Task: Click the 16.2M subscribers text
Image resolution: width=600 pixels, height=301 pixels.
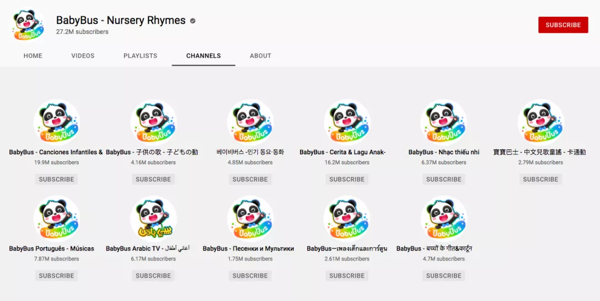Action: 347,162
